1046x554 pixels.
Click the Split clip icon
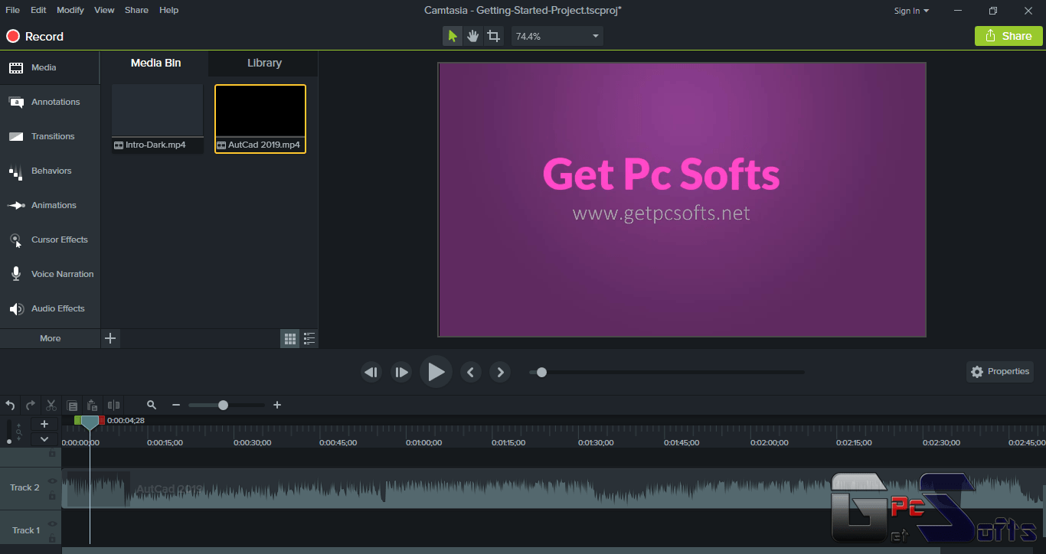point(113,405)
